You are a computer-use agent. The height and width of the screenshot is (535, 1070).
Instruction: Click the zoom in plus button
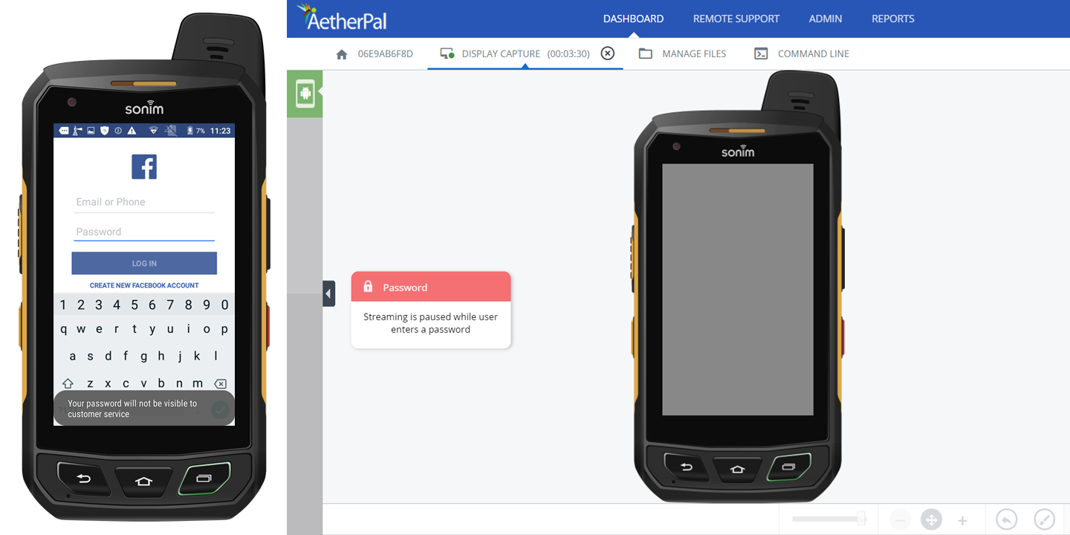962,520
